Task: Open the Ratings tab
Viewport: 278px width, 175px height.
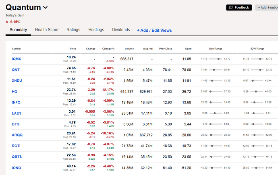Action: point(73,30)
